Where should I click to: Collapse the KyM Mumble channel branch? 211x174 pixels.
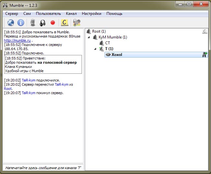[x=89, y=37]
